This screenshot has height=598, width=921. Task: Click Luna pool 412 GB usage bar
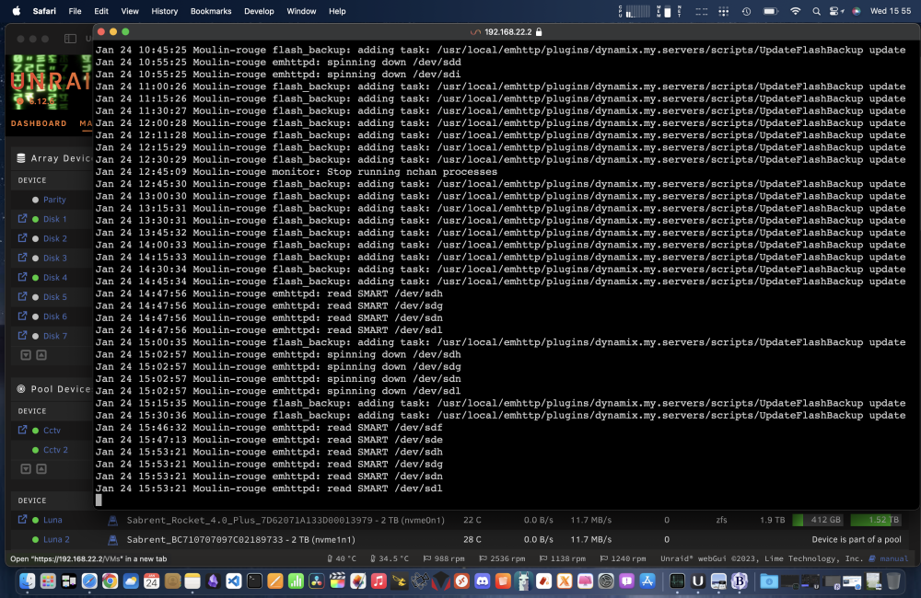tap(816, 520)
